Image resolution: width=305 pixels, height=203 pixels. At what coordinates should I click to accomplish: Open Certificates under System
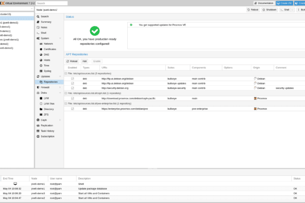tap(48, 49)
